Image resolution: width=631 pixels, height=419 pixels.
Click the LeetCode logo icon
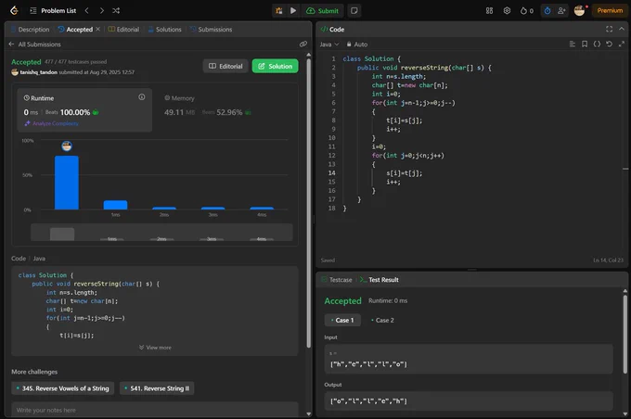pos(14,10)
